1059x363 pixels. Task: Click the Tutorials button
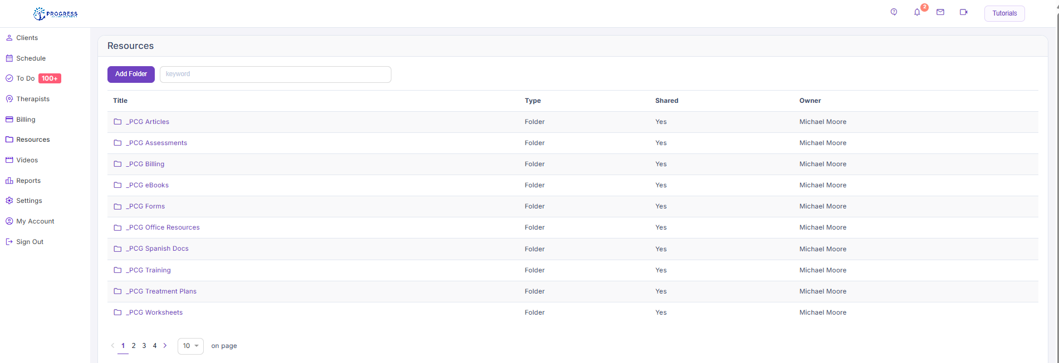point(1004,13)
